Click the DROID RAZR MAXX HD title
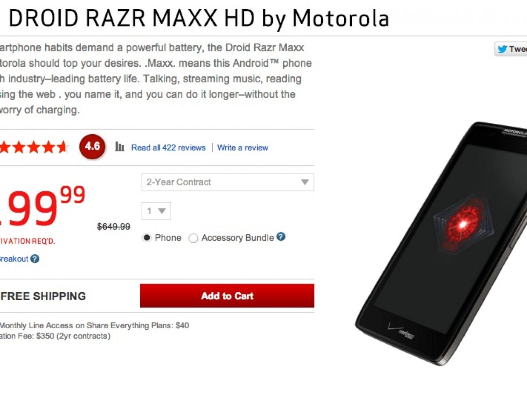The height and width of the screenshot is (395, 527). [199, 18]
